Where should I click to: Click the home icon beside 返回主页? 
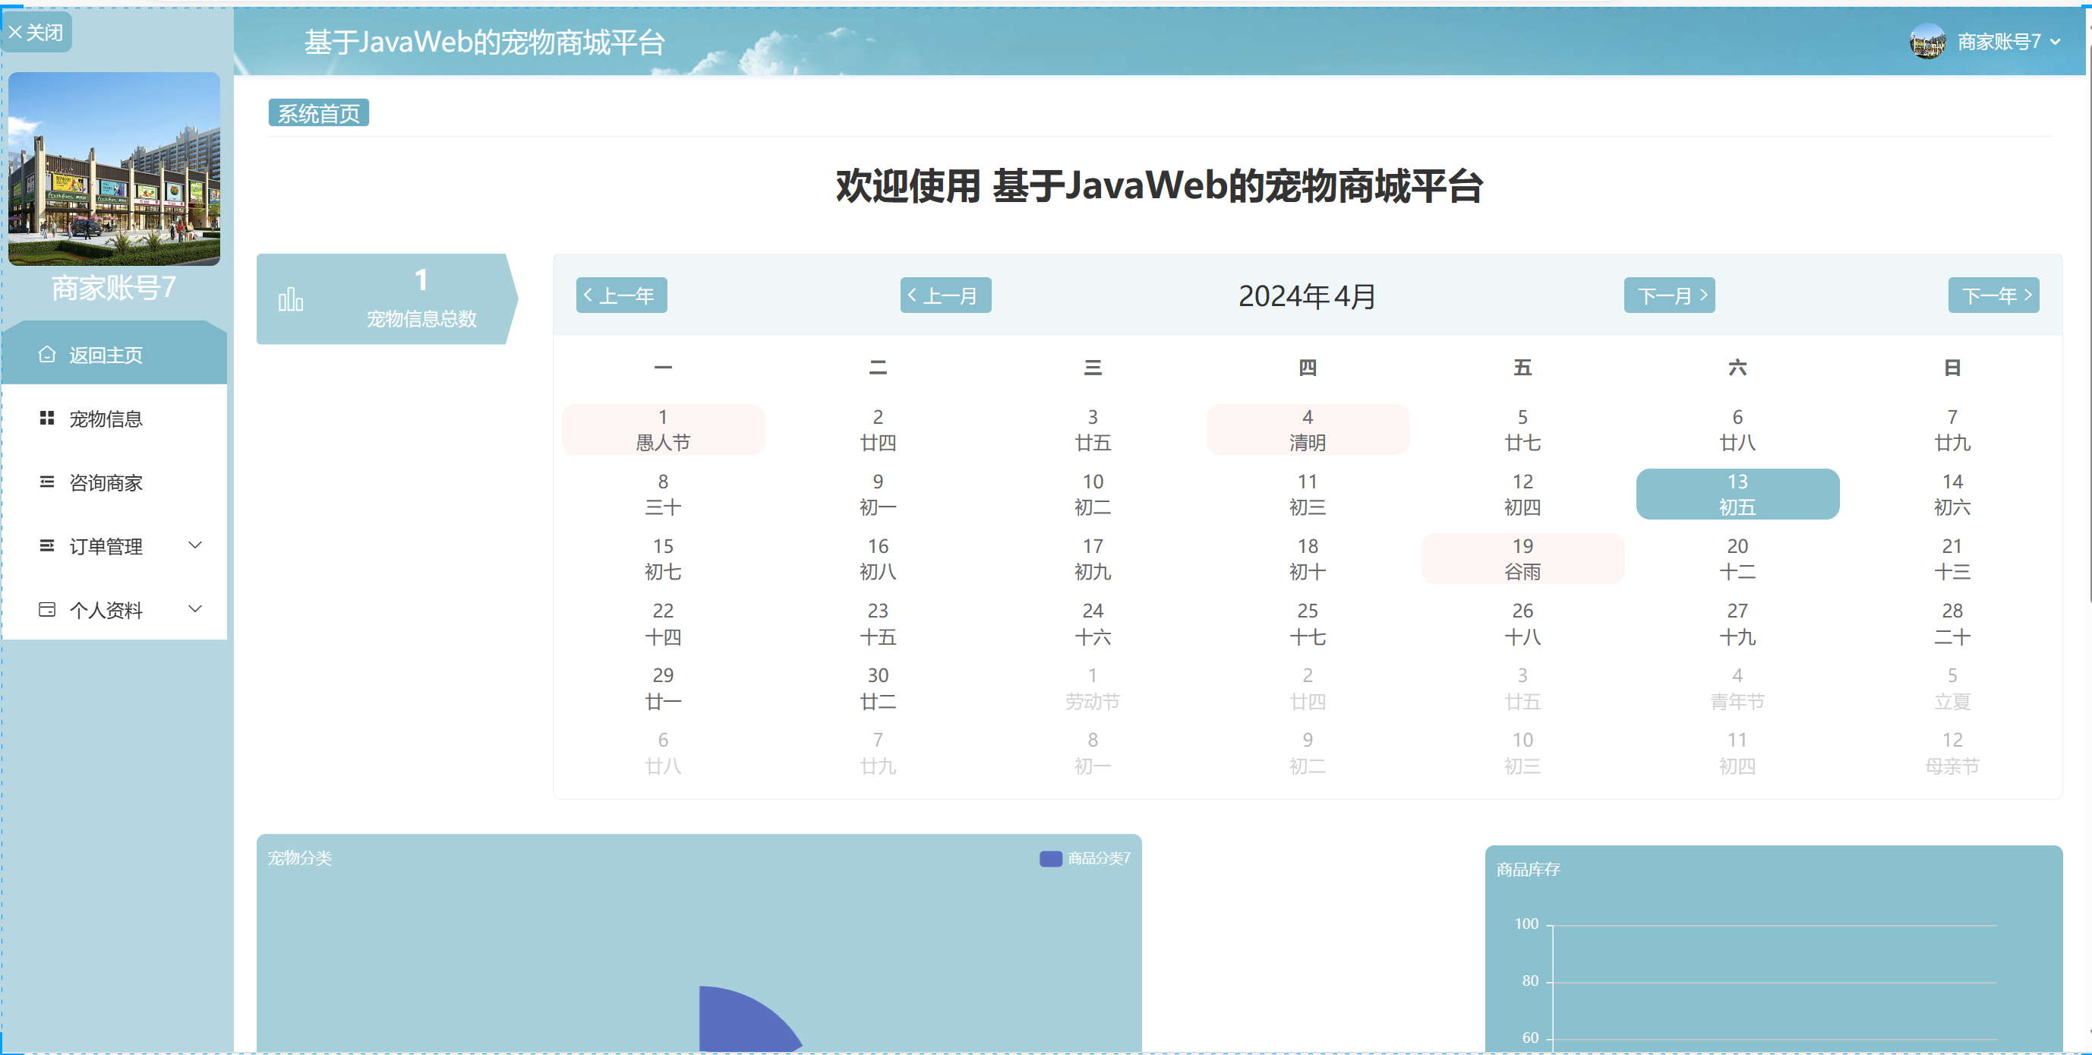[x=47, y=354]
